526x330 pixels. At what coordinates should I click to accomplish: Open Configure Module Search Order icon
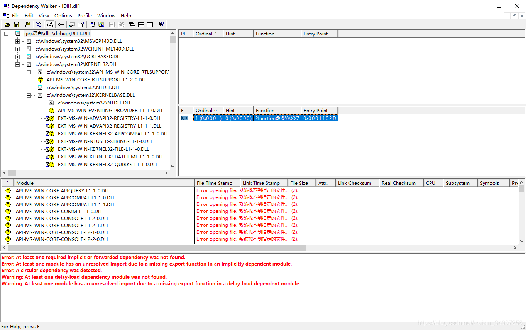point(101,24)
